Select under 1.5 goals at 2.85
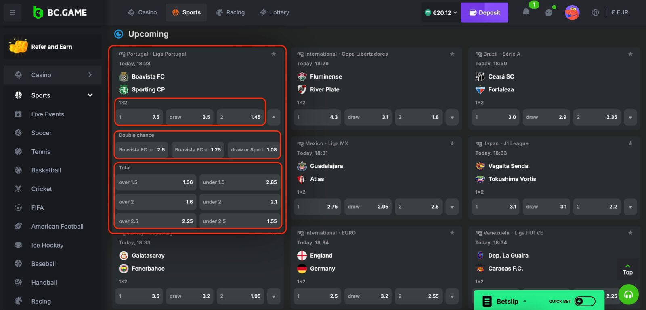 240,182
